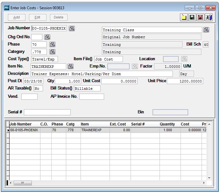This screenshot has width=221, height=193.
Task: Click the Add button
Action: (17, 17)
